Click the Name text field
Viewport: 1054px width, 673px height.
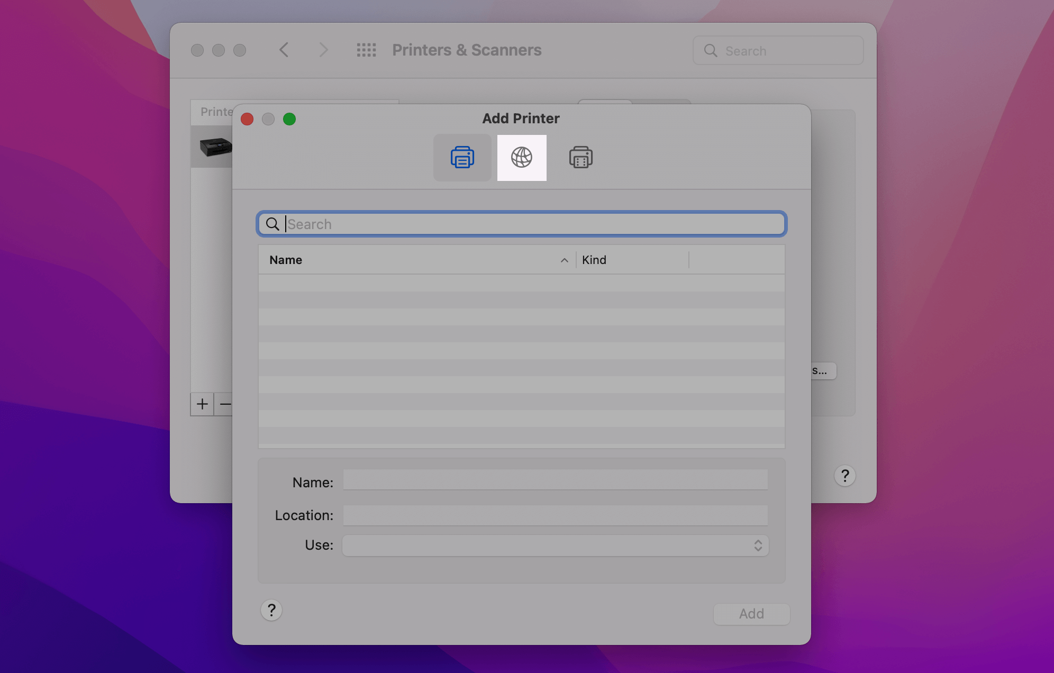pos(555,480)
